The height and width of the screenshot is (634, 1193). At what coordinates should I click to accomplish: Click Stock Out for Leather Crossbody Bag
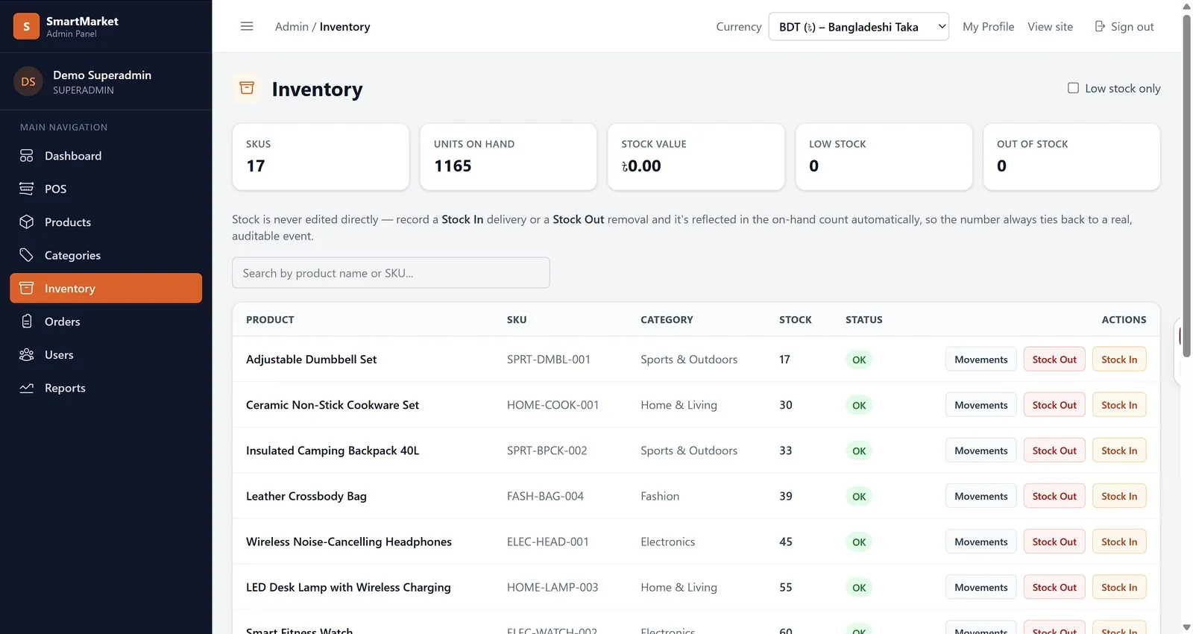click(1054, 496)
